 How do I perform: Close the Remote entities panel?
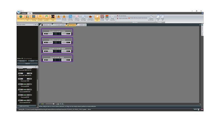point(37,25)
